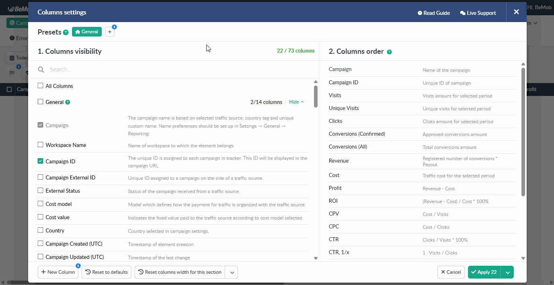
Task: Click the help icon next to Columns order
Action: point(389,52)
